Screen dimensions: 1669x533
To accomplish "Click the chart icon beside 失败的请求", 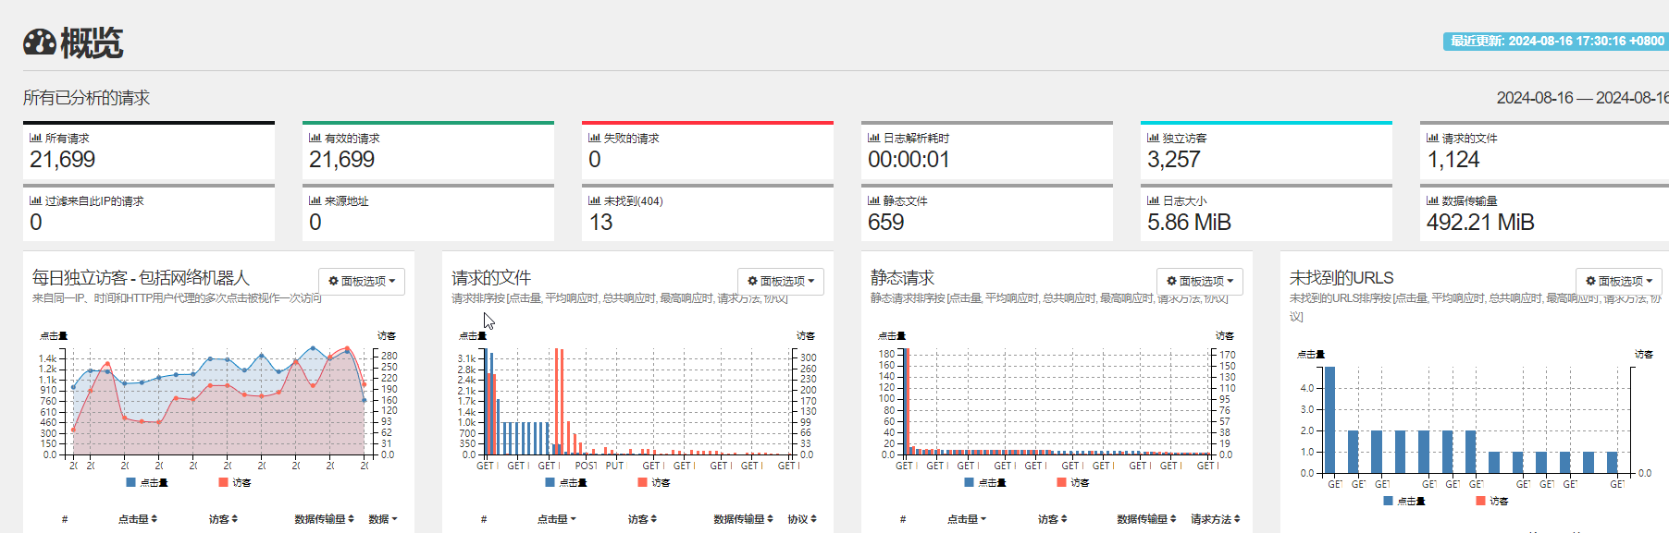I will coord(594,138).
